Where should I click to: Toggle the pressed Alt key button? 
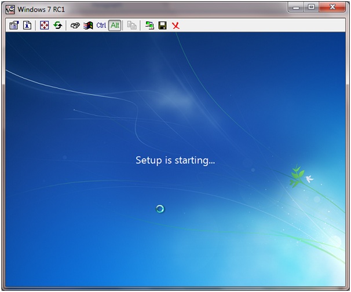tap(115, 25)
